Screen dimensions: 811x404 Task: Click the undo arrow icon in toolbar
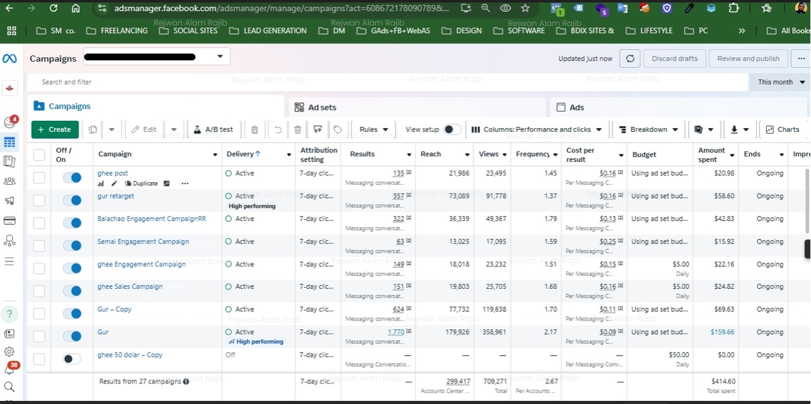(x=278, y=129)
